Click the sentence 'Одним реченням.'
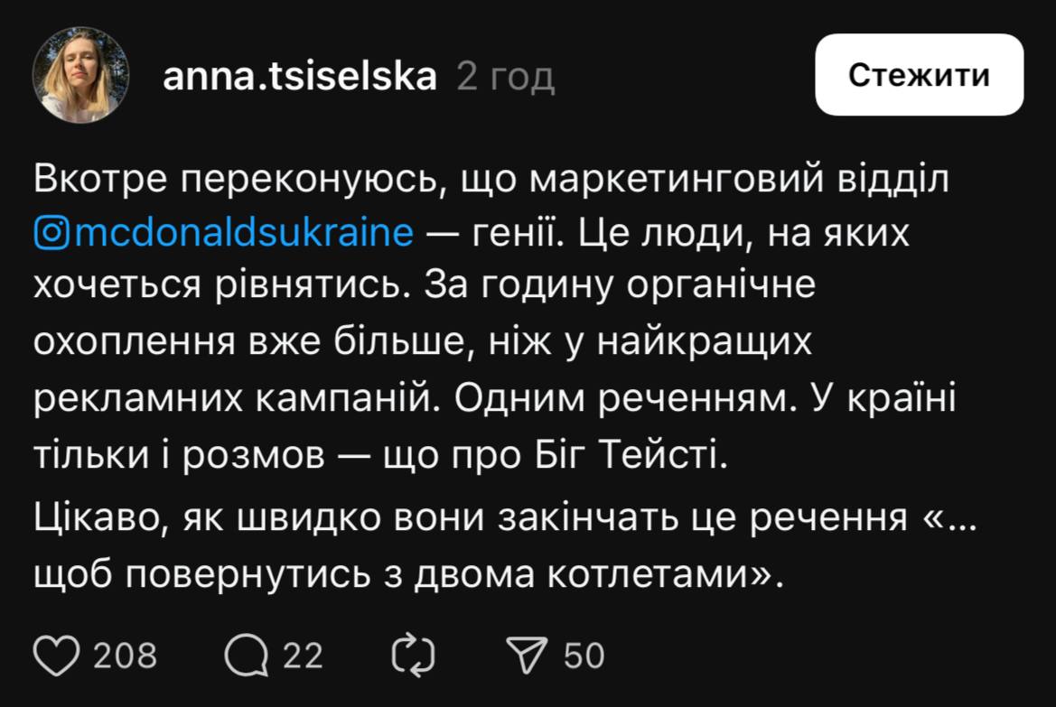1056x707 pixels. [x=612, y=399]
